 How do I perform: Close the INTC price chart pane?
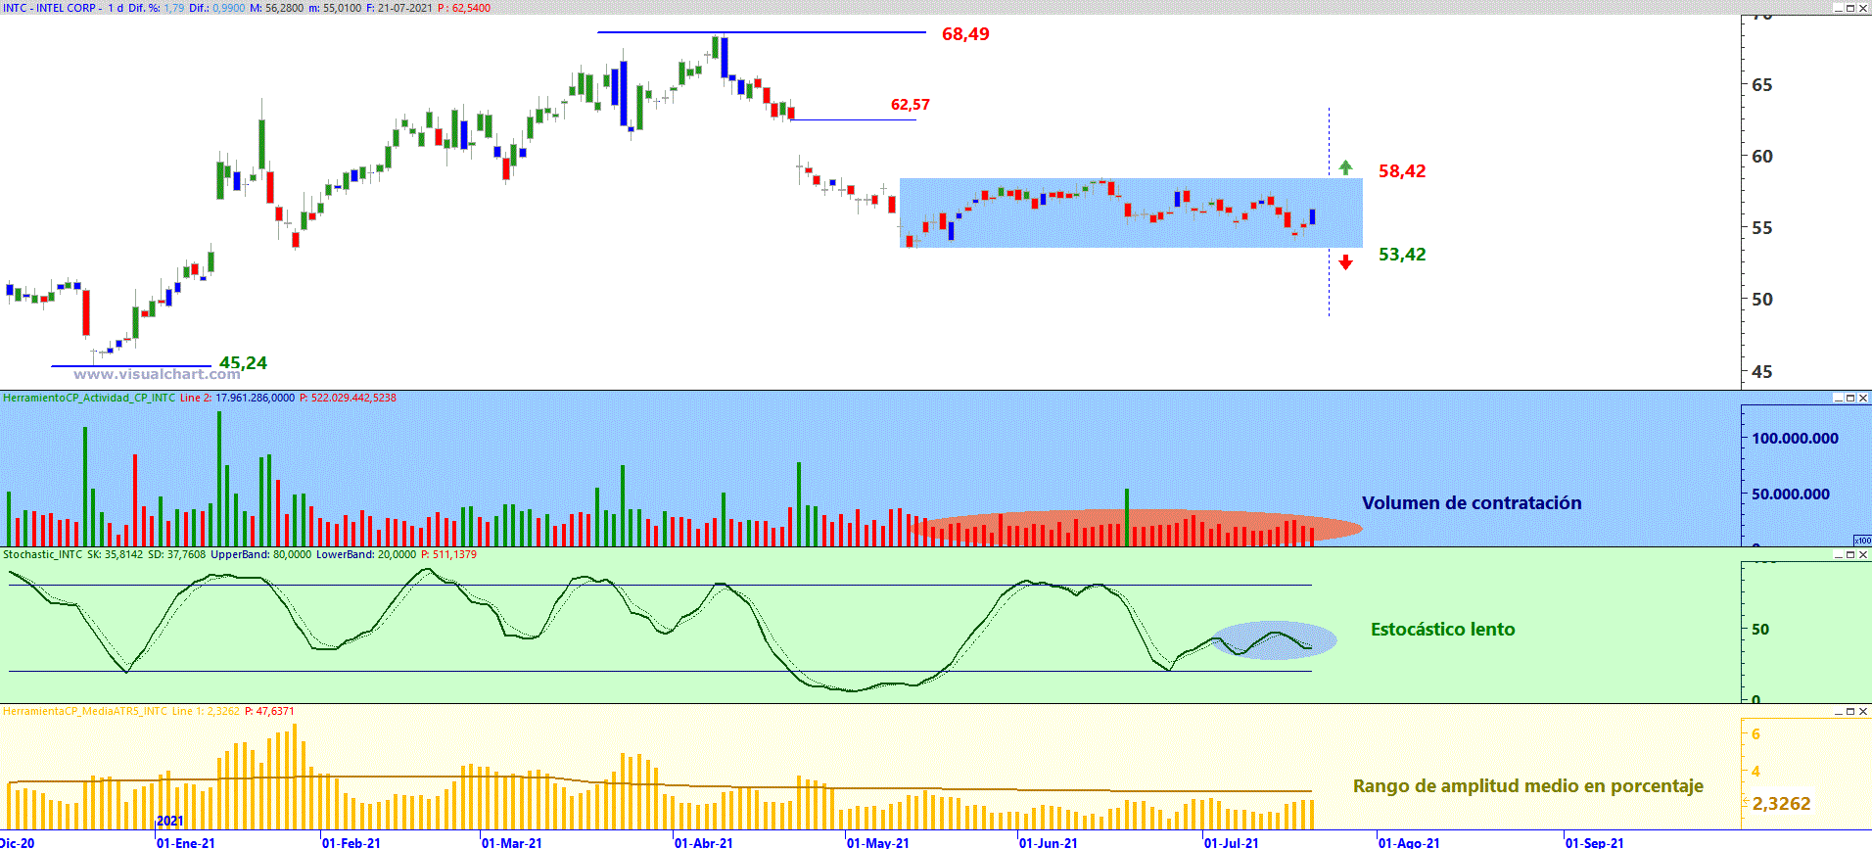(x=1863, y=8)
